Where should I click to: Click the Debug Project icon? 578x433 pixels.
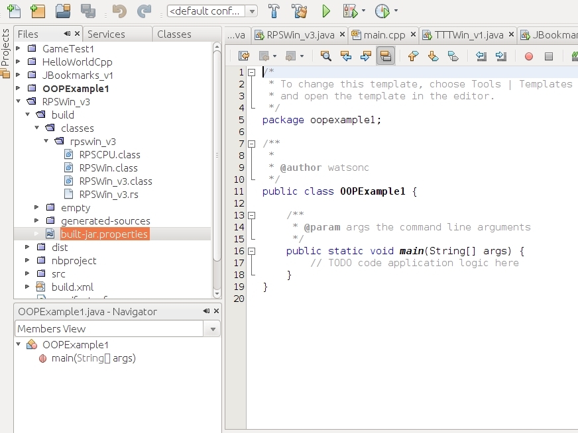(x=350, y=11)
